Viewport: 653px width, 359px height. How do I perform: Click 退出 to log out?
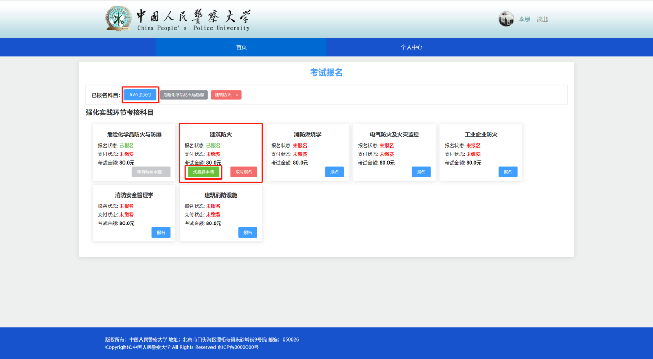(542, 20)
